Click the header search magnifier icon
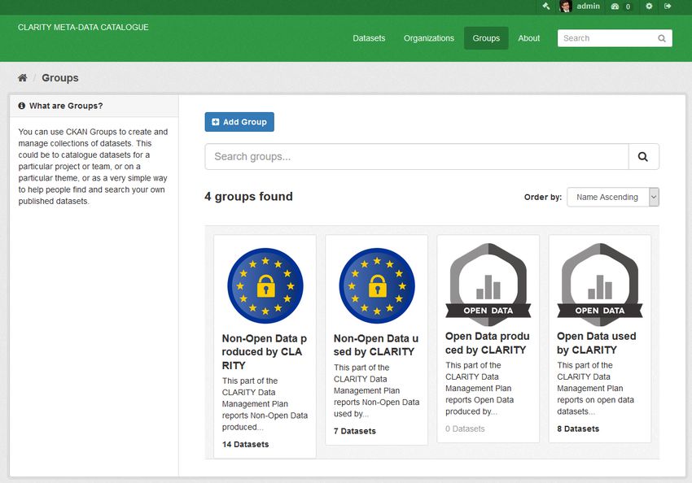 [662, 38]
